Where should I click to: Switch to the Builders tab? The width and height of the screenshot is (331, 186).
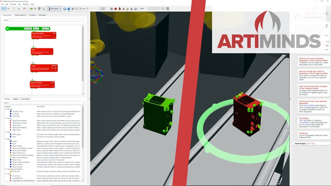pos(16,99)
